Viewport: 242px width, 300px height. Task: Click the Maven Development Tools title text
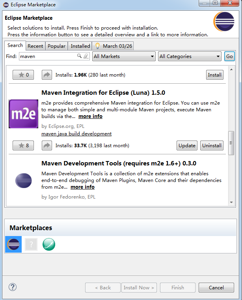tap(119, 163)
